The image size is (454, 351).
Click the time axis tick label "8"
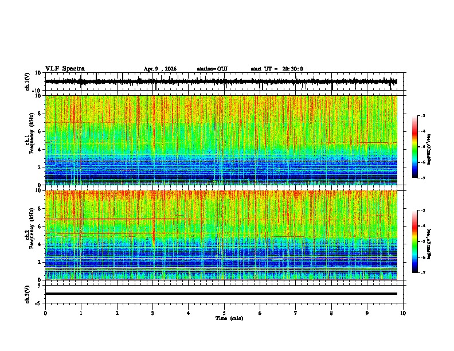tap(331, 313)
